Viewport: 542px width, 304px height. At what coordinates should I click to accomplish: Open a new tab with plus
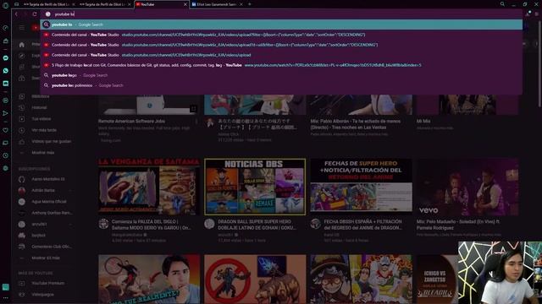tap(250, 4)
